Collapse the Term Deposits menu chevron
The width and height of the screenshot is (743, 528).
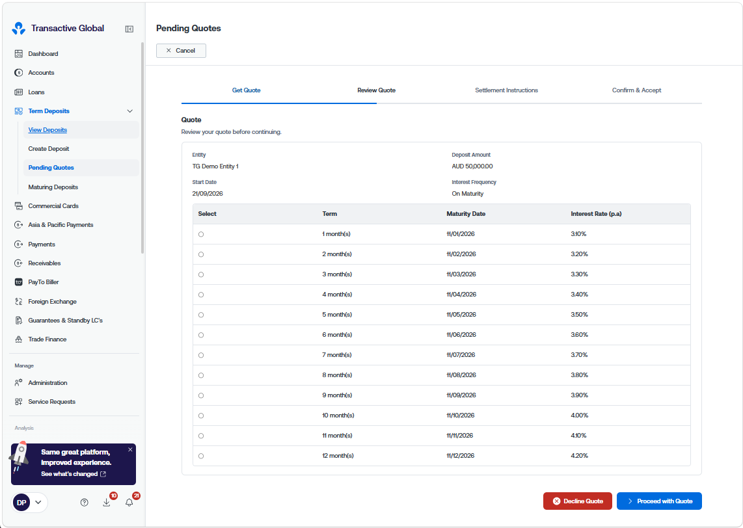coord(130,111)
